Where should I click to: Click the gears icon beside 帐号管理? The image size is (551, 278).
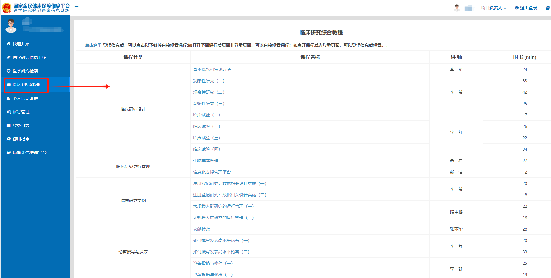tap(9, 112)
